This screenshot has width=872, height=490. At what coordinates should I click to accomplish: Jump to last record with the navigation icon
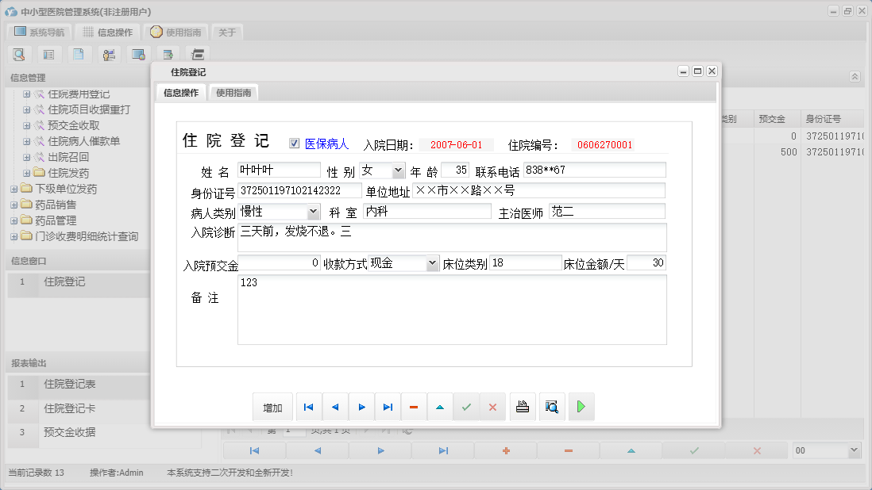[x=388, y=406]
